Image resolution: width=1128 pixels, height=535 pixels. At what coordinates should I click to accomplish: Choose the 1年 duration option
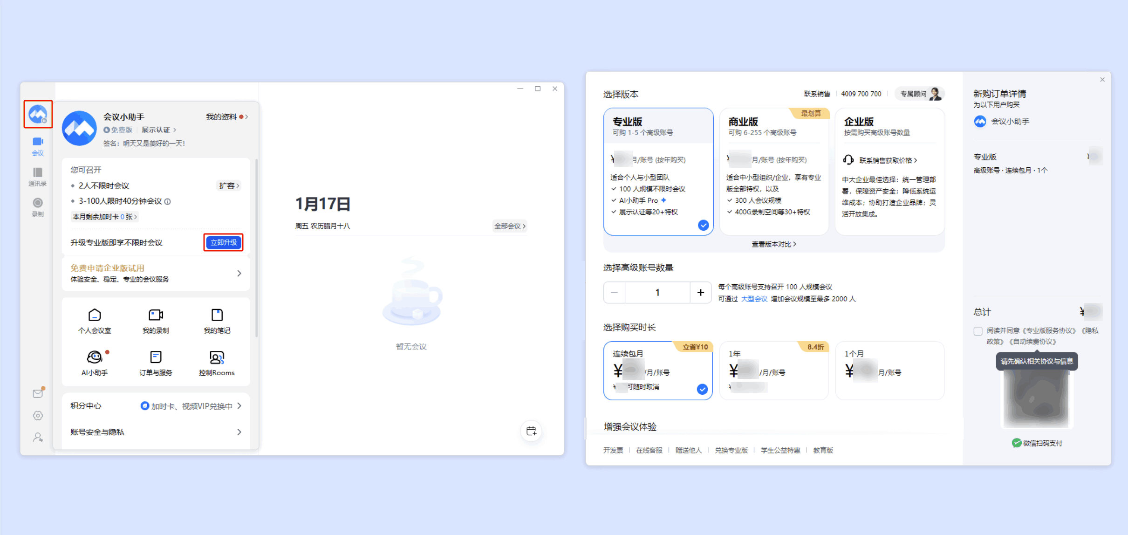774,370
